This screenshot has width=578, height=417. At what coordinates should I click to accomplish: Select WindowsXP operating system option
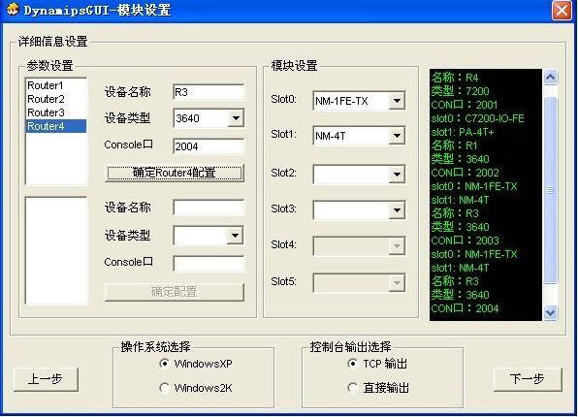click(x=196, y=364)
